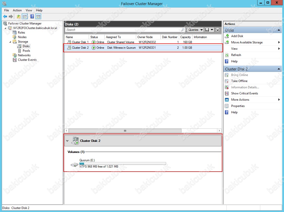
Task: Sort by the Name column header
Action: coord(76,37)
